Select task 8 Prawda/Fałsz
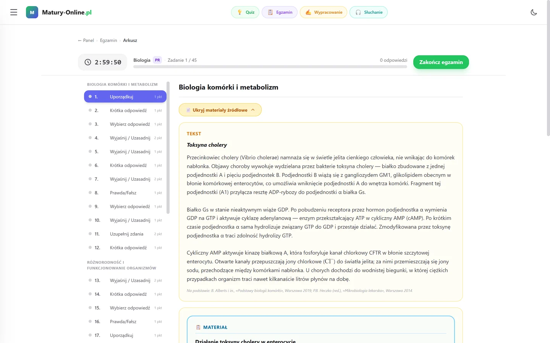This screenshot has width=550, height=343. pos(125,193)
